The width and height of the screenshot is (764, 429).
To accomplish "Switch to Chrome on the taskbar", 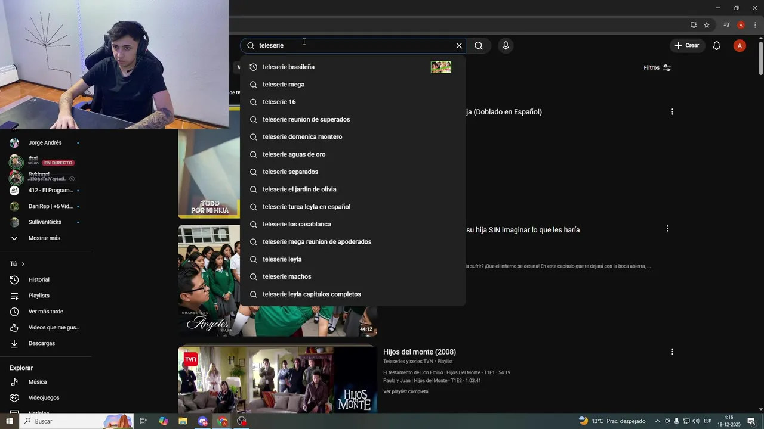I will pos(223,421).
